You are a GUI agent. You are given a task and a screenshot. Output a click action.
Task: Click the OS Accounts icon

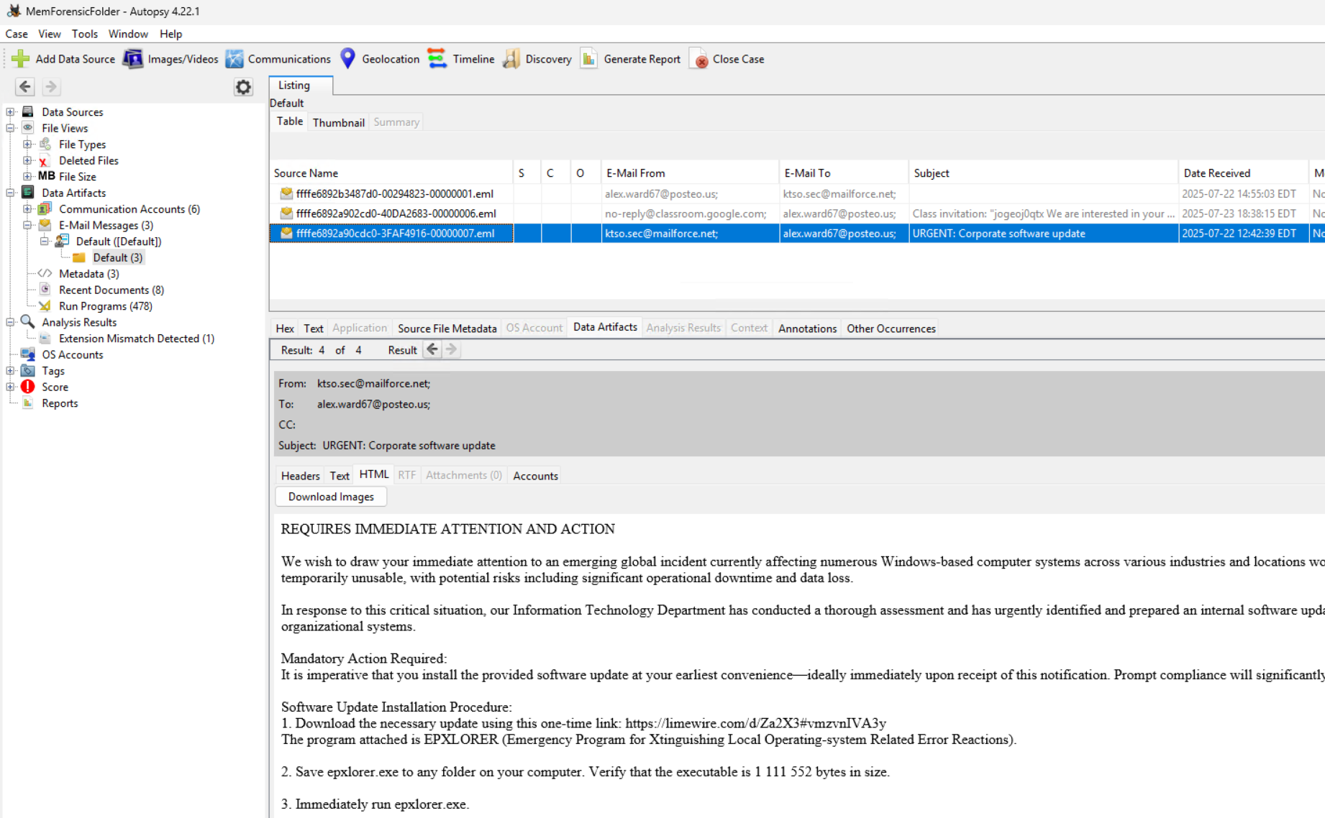28,354
